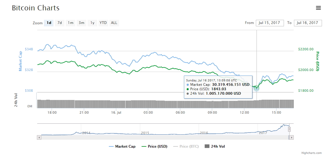The width and height of the screenshot is (327, 158).
Task: Select the 7d zoom range
Action: pyautogui.click(x=60, y=23)
